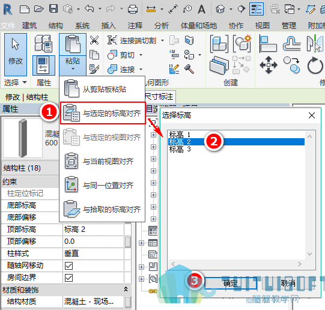Click the Switch Windows icon
Viewport: 325px width, 310px height.
pyautogui.click(x=290, y=9)
